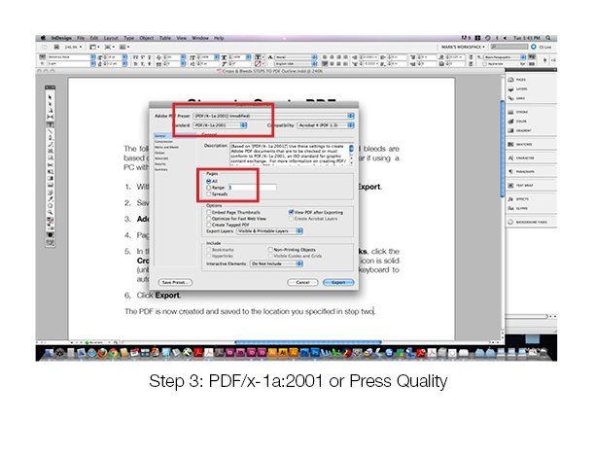The height and width of the screenshot is (455, 595).
Task: Open the Standard dropdown
Action: pos(220,125)
